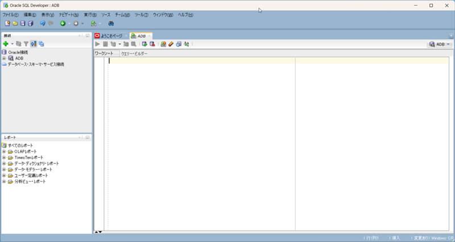
Task: Open dropdown arrow next to Explain Plan icon
Action: point(119,44)
